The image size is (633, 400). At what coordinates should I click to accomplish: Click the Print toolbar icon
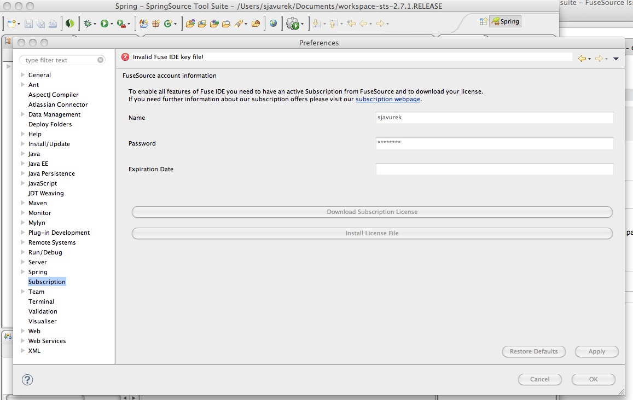click(x=53, y=24)
